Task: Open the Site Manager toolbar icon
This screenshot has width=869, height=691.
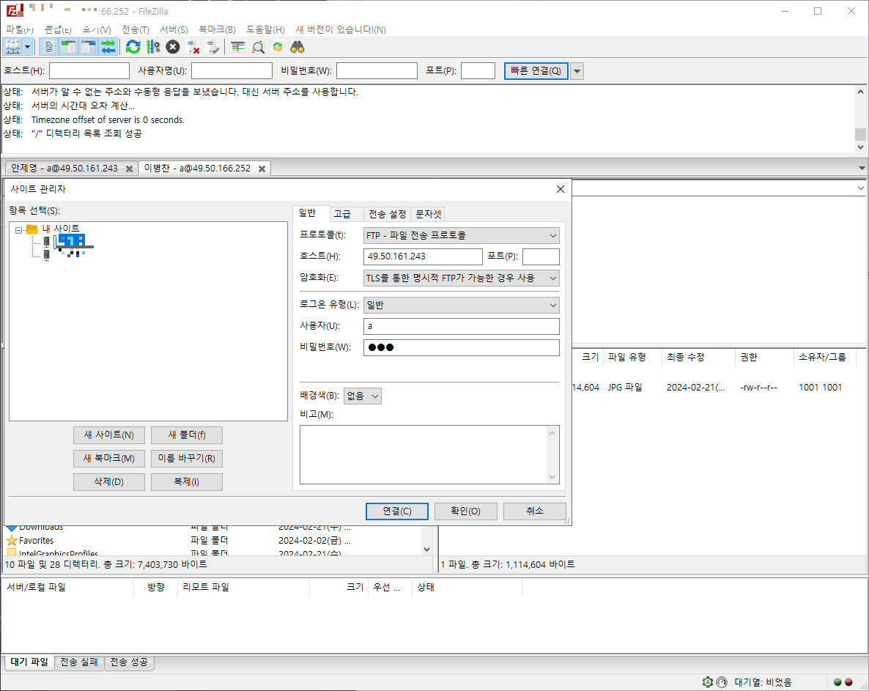Action: [12, 47]
